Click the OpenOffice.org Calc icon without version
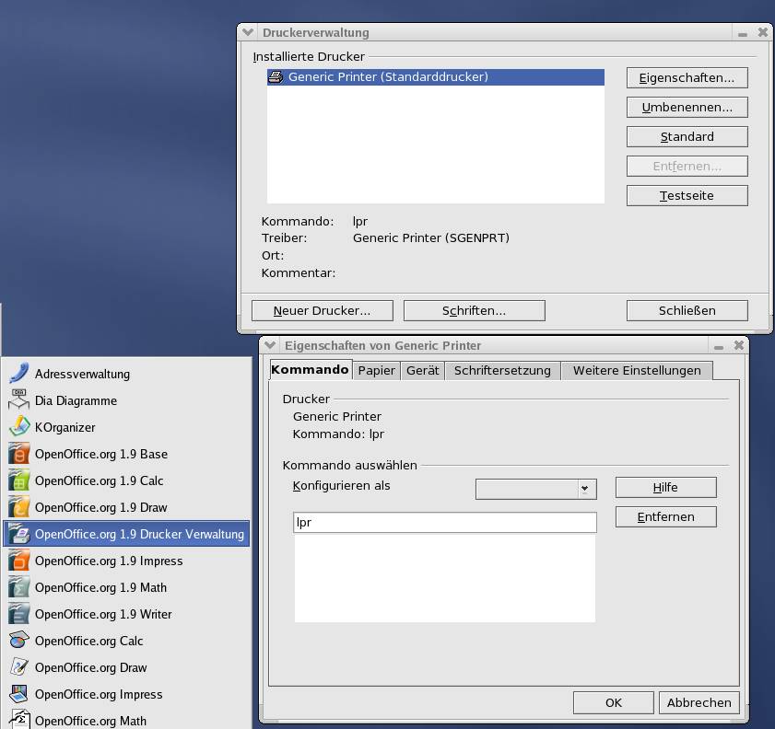775x729 pixels. [x=18, y=641]
